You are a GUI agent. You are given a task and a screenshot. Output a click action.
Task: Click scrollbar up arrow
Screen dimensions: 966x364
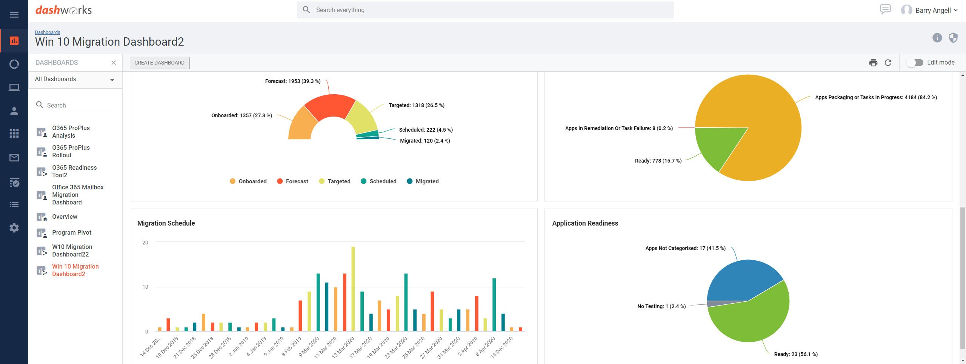(962, 75)
